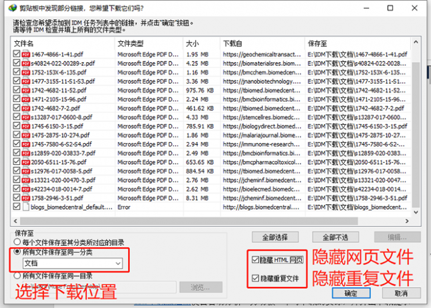
Task: Click the 取消 button
Action: pos(401,293)
